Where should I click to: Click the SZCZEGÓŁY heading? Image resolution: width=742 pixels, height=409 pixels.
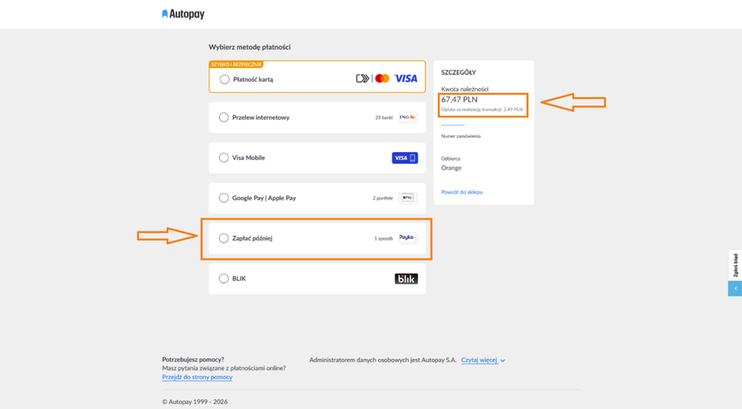click(x=458, y=72)
